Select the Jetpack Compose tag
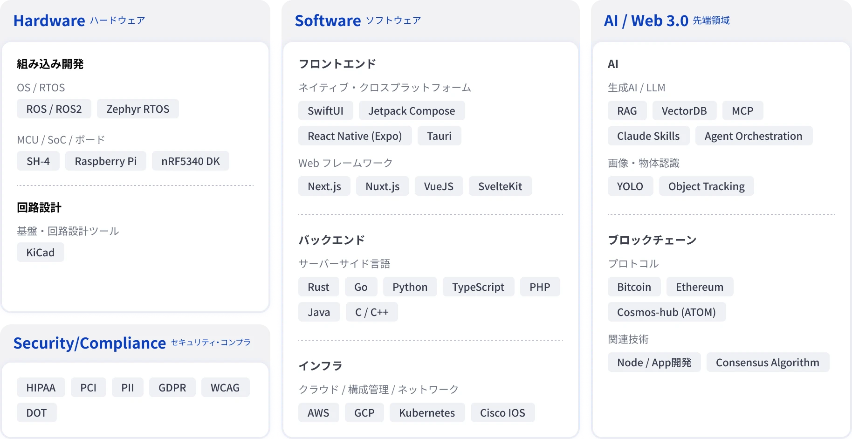Viewport: 852px width, 439px height. pos(412,110)
